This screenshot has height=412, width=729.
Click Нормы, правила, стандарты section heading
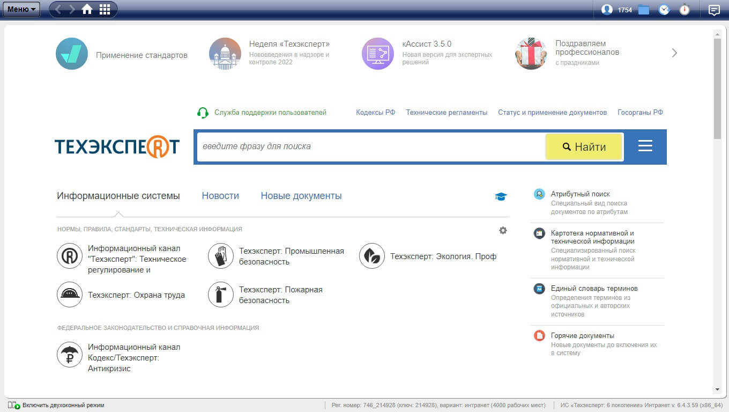[150, 229]
